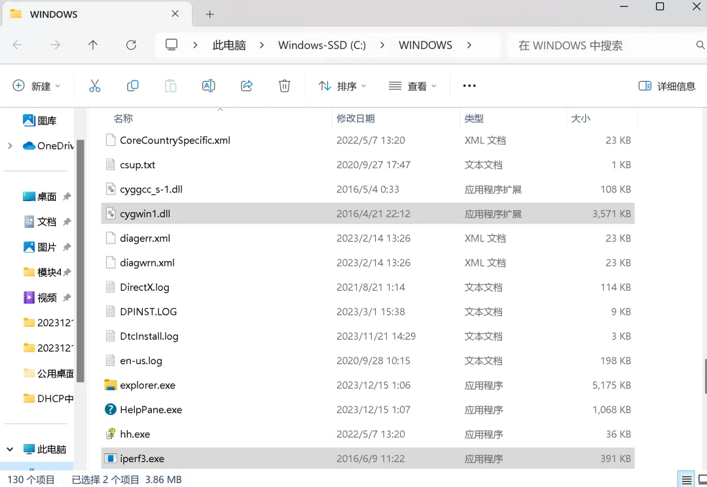This screenshot has width=707, height=487.
Task: Open a new tab with plus button
Action: (x=209, y=14)
